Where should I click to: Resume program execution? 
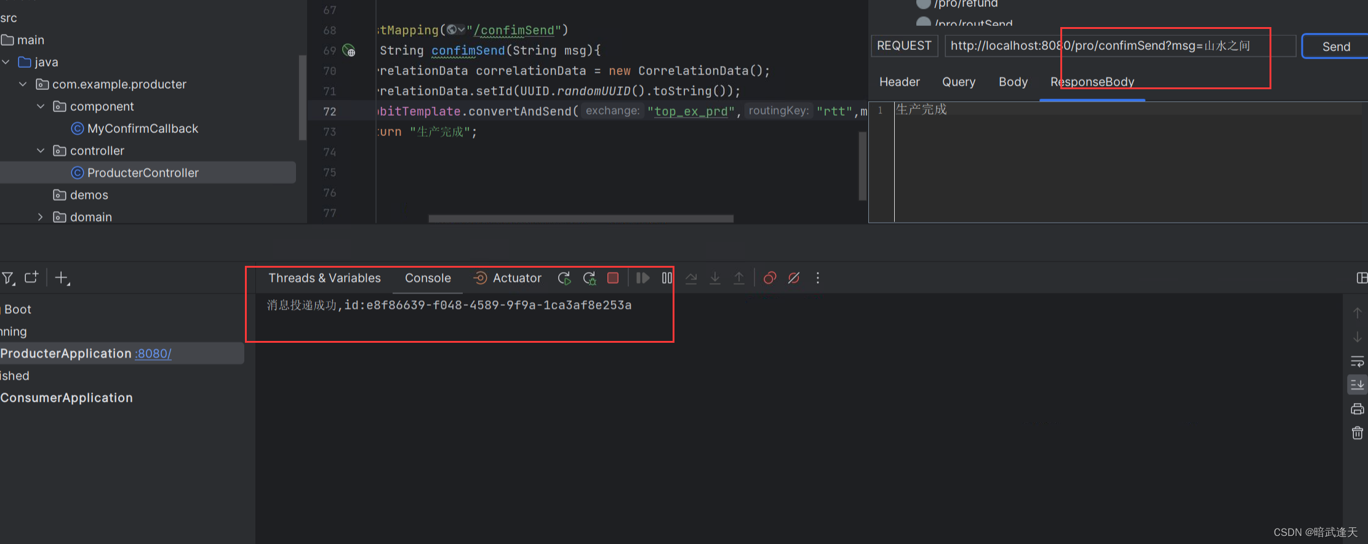click(x=642, y=278)
